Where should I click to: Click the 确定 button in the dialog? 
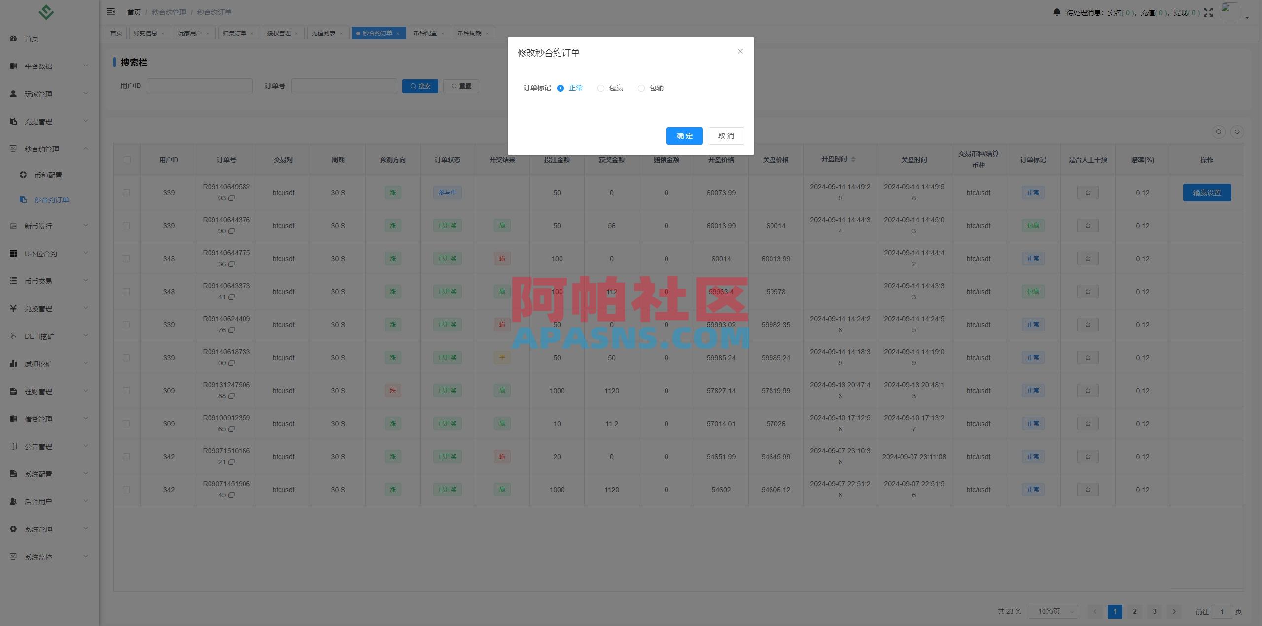[x=684, y=136]
